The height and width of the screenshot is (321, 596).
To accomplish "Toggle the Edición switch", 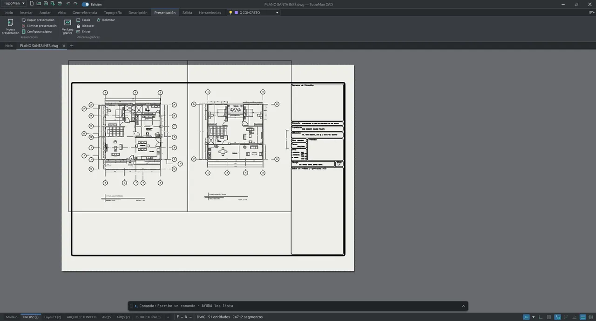I will point(85,4).
